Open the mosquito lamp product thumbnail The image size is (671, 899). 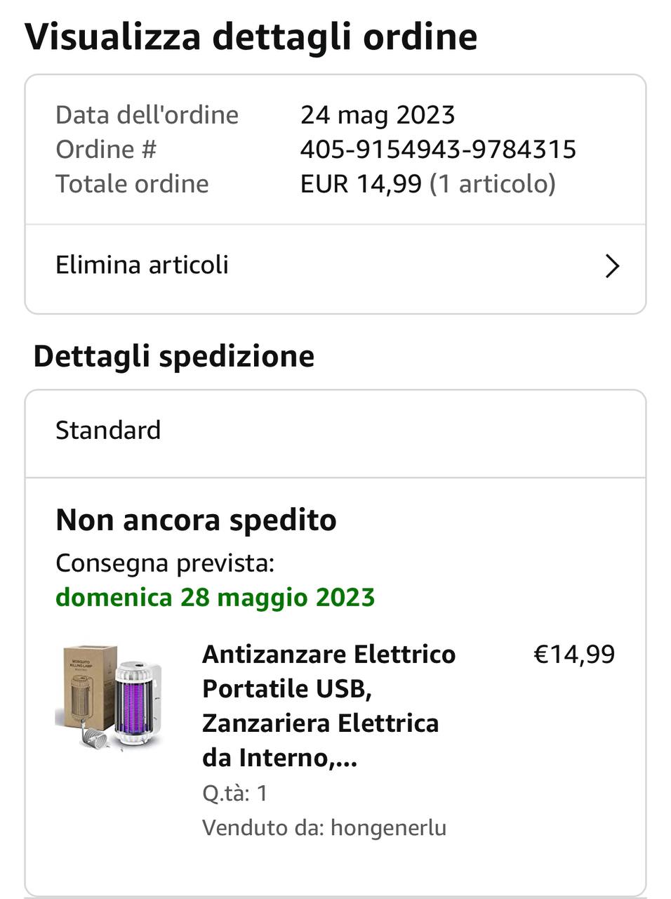(x=109, y=697)
